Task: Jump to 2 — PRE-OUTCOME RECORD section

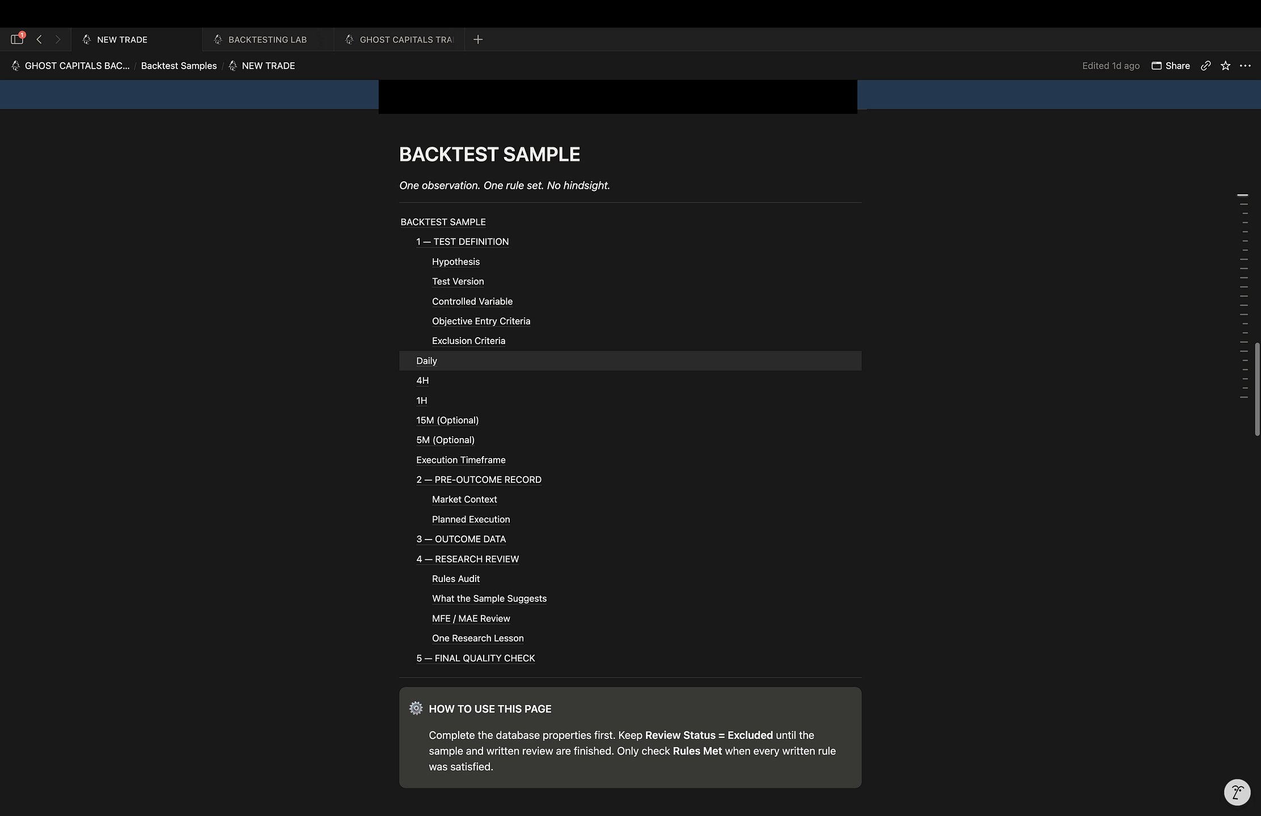Action: [x=479, y=479]
